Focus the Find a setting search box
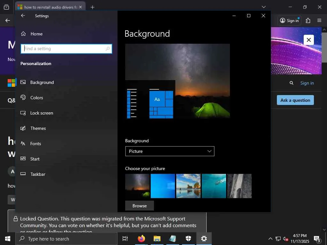This screenshot has height=245, width=327. pyautogui.click(x=66, y=49)
